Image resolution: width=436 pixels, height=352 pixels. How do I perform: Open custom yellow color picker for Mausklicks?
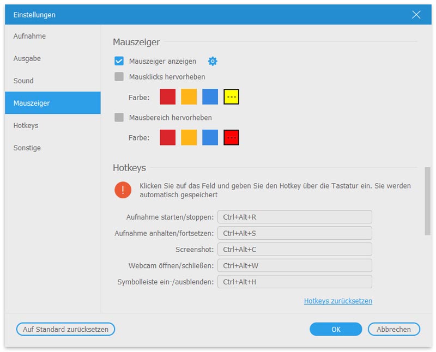pos(232,97)
